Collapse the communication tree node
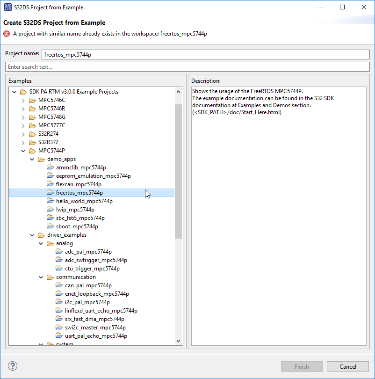 [41, 277]
